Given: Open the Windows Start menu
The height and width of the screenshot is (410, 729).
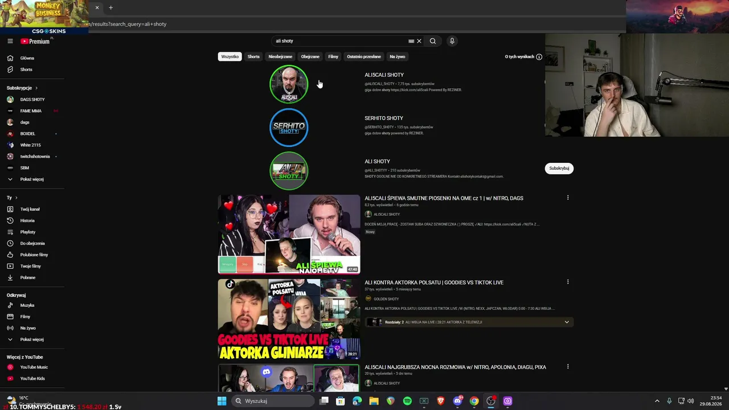Looking at the screenshot, I should coord(222,401).
